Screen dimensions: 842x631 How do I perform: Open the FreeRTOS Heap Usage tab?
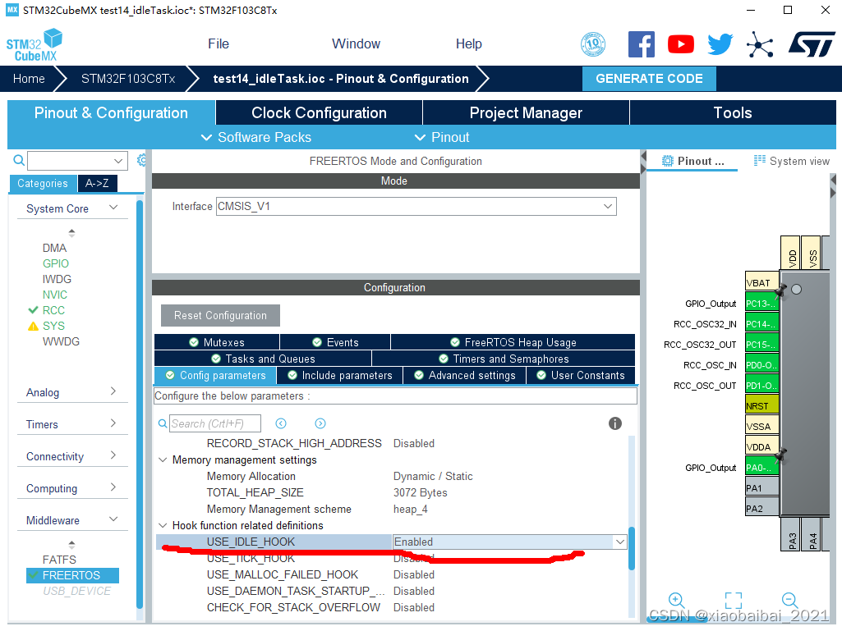coord(513,342)
